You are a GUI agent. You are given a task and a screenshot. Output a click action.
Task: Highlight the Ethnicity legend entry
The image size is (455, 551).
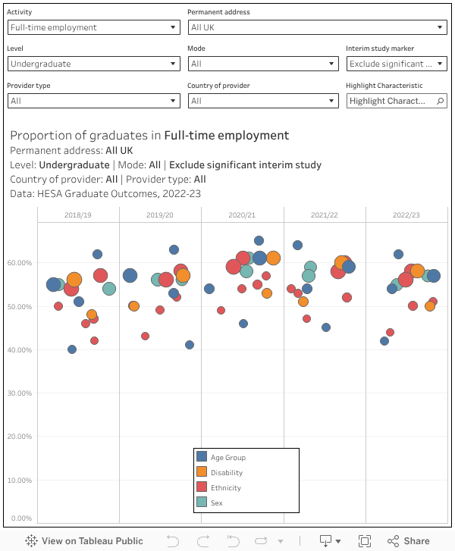point(225,487)
